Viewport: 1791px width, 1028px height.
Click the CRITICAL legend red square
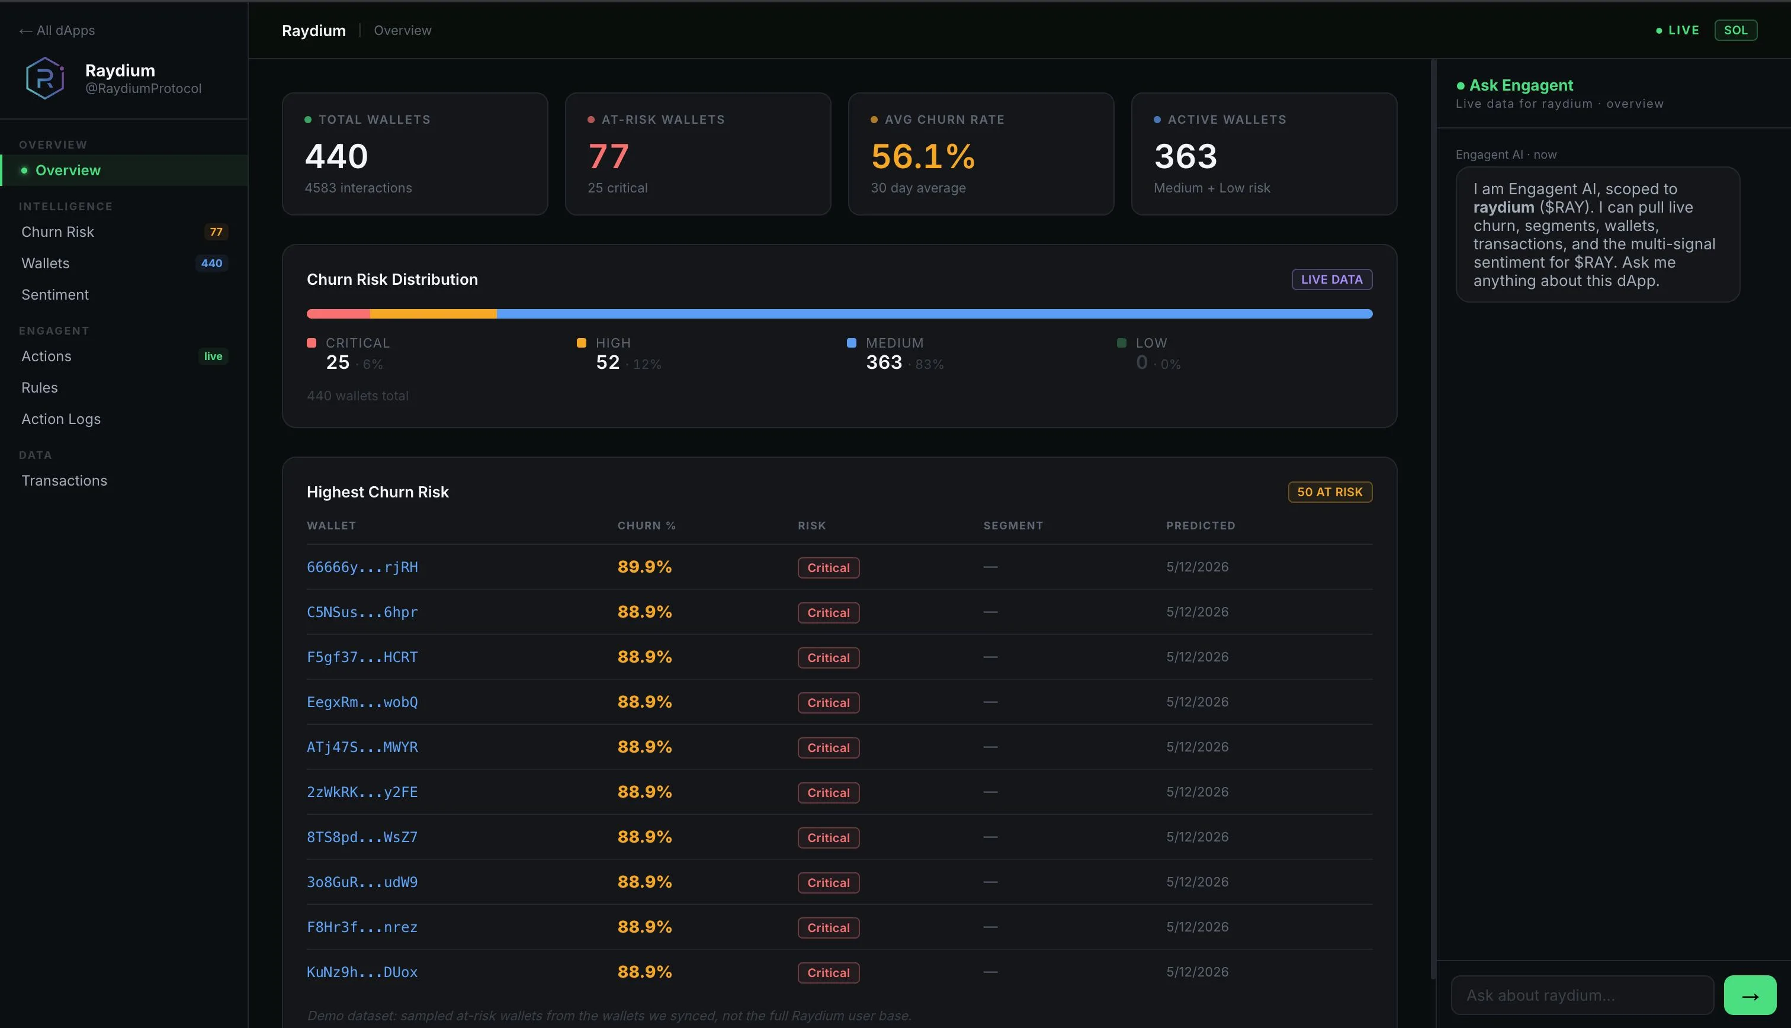pos(312,343)
